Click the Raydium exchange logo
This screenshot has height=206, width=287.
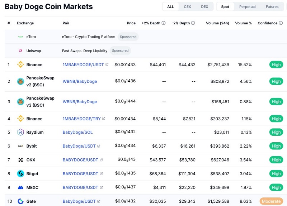click(x=20, y=132)
